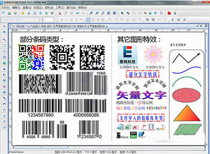Expand the font size dropdown arrow
Image resolution: width=210 pixels, height=154 pixels.
click(56, 20)
